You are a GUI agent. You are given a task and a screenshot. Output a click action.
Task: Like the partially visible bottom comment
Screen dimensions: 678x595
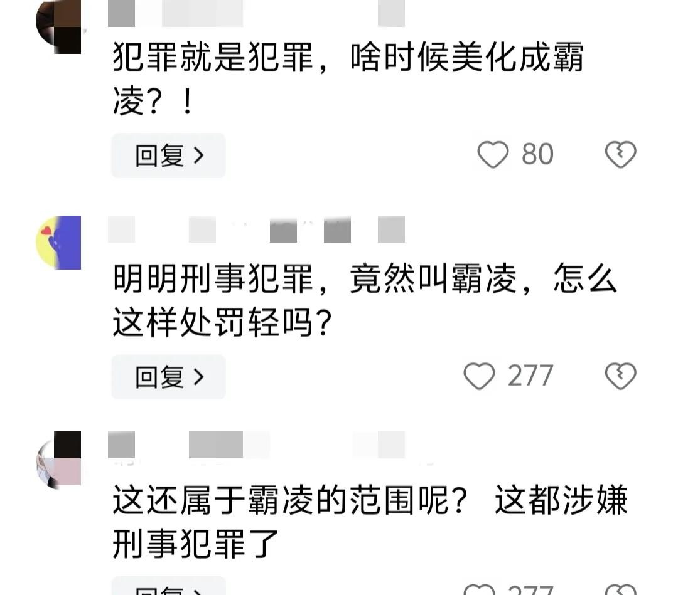click(x=479, y=589)
